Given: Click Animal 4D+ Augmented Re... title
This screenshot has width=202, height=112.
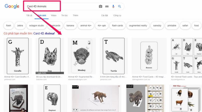Looking at the screenshot, I should (81, 77).
